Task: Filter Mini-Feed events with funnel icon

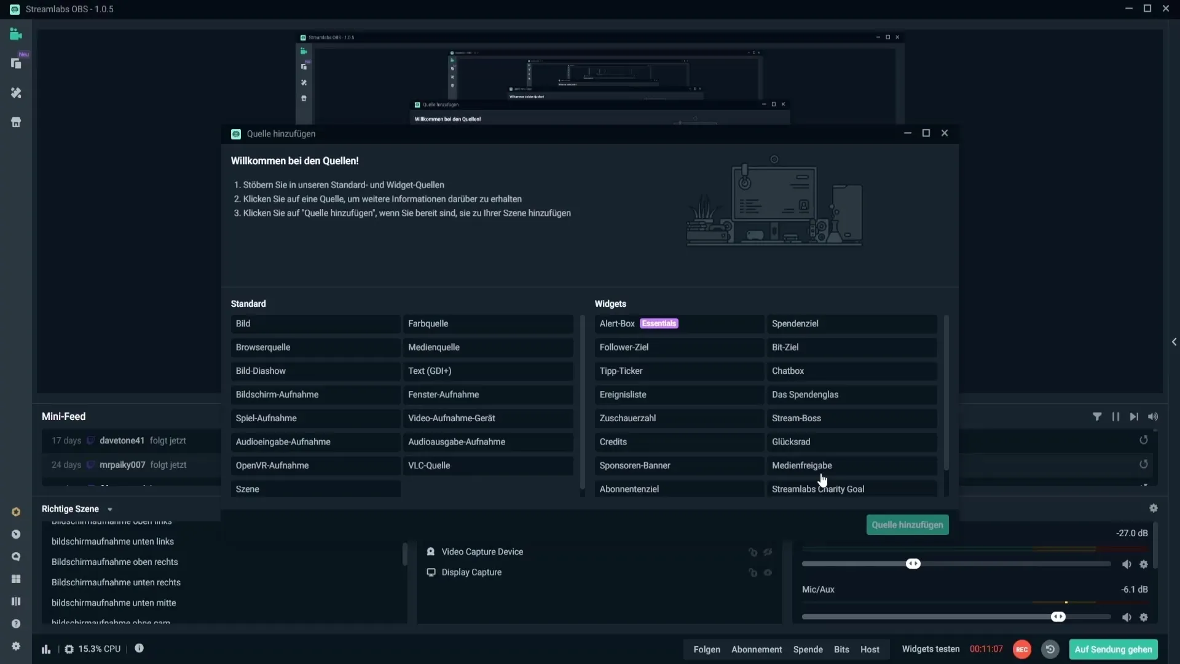Action: [x=1097, y=417]
